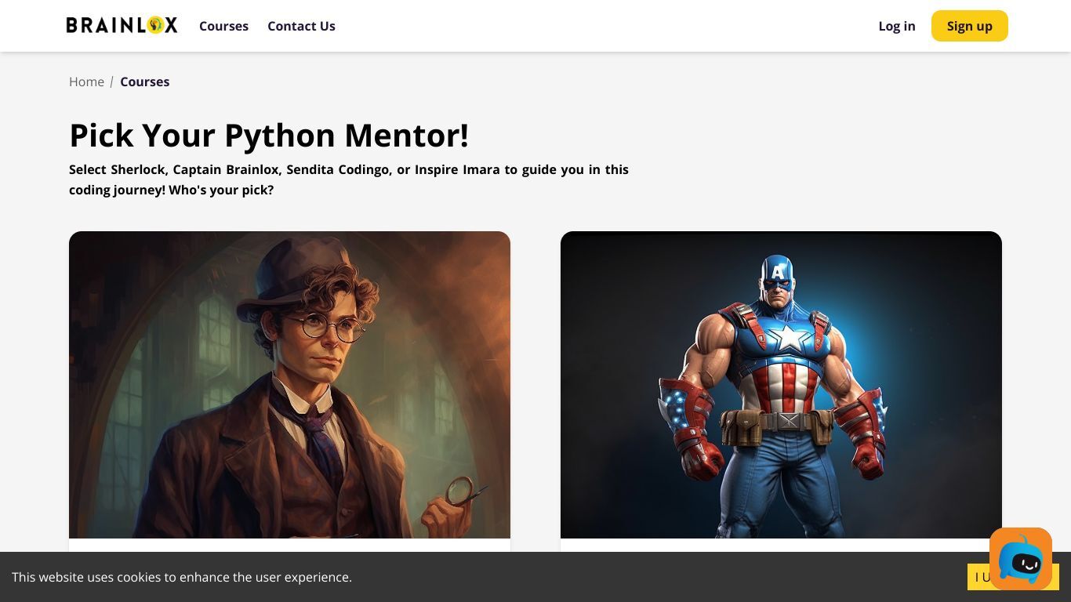
Task: Click the Pick Your Python Mentor heading
Action: [269, 135]
